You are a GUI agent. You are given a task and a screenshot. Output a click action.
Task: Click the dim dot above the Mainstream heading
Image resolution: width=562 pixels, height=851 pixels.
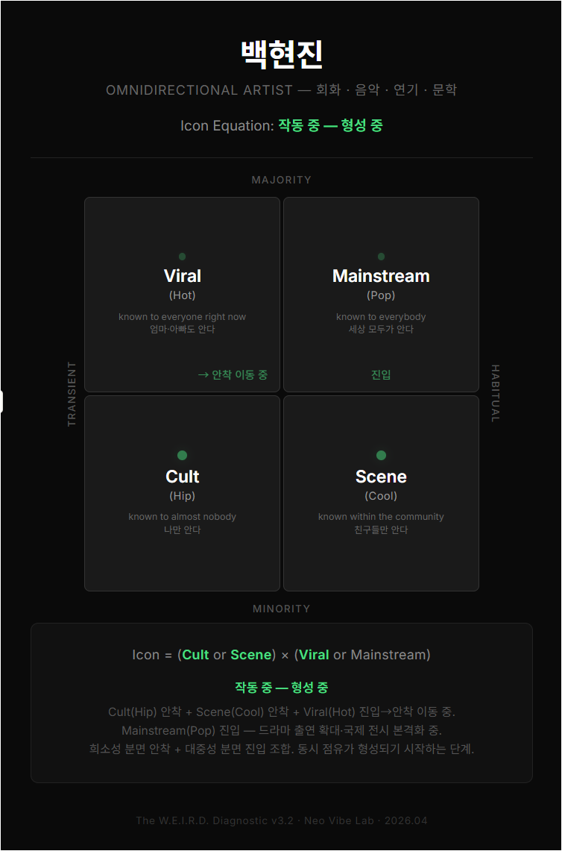pos(382,257)
